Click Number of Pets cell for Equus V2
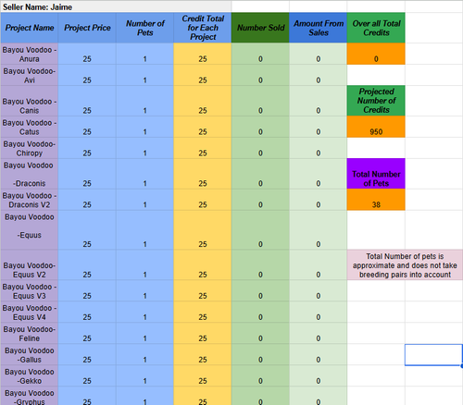The image size is (463, 405). 144,264
